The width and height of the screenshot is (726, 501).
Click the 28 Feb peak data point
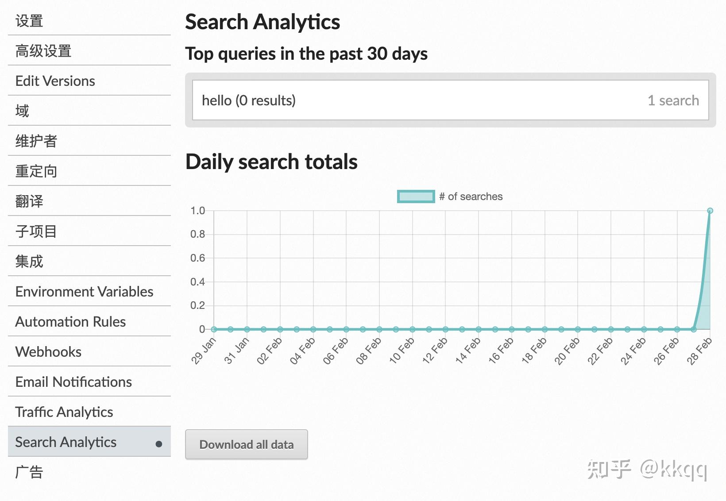[x=710, y=211]
